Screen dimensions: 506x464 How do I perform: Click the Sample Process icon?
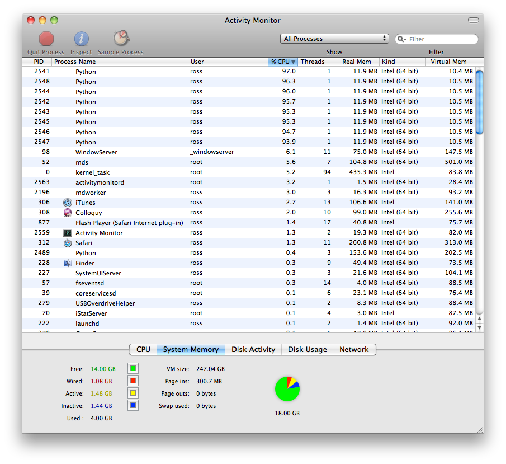121,38
